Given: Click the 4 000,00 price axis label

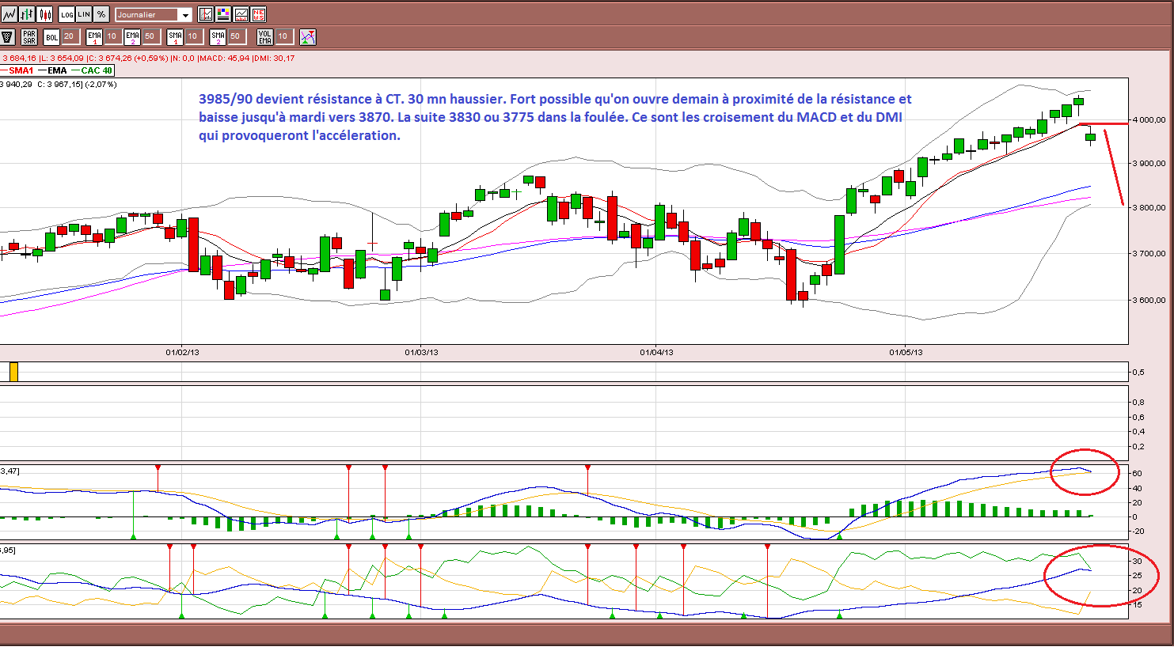Looking at the screenshot, I should (x=1148, y=120).
